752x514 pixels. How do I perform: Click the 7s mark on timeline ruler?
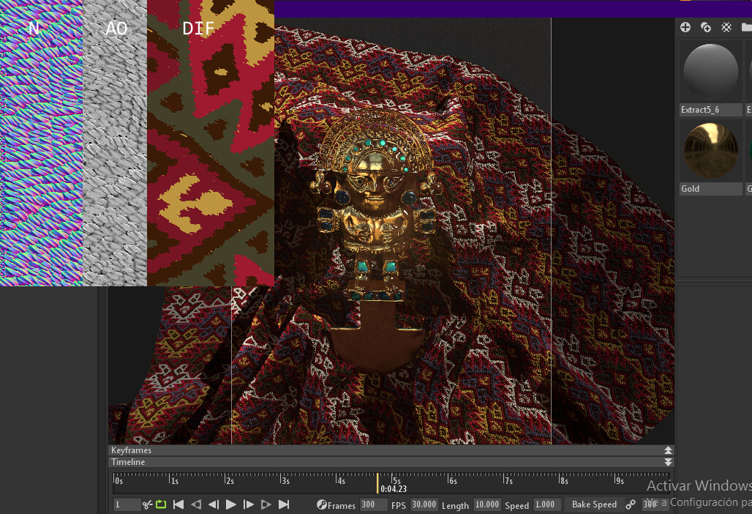(x=508, y=480)
